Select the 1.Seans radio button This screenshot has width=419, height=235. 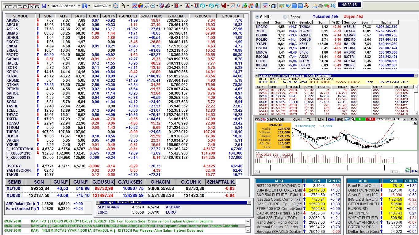[x=285, y=17]
